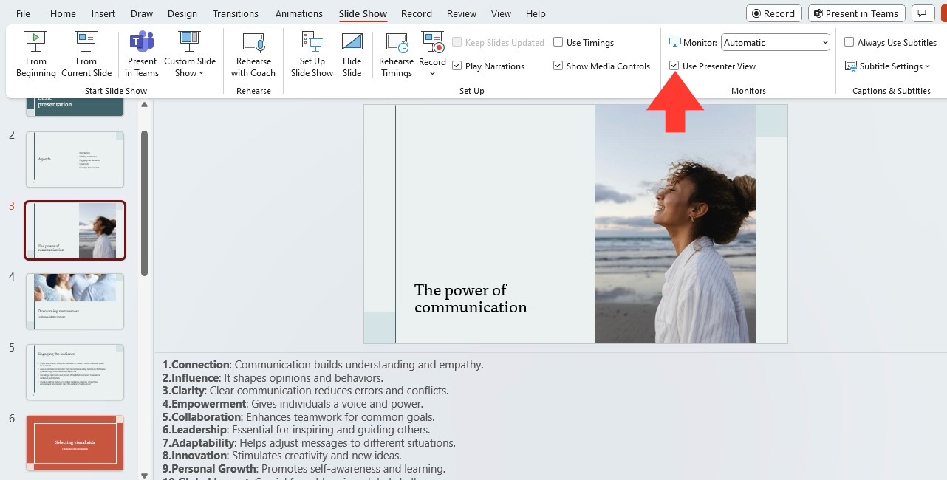
Task: Click the '4.Empowerment' note line
Action: 293,404
